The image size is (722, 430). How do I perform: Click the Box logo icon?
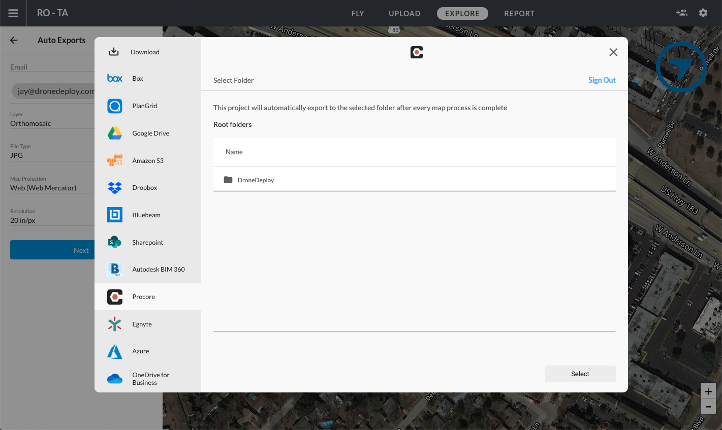[x=115, y=78]
